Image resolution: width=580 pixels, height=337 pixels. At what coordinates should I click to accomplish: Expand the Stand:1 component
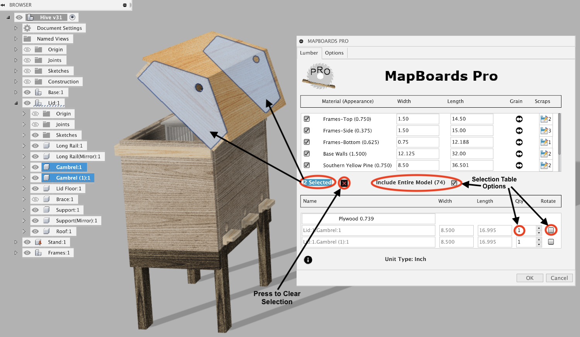pos(16,242)
